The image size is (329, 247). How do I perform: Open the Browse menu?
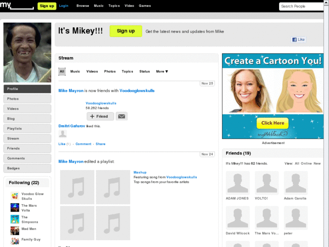pos(83,6)
